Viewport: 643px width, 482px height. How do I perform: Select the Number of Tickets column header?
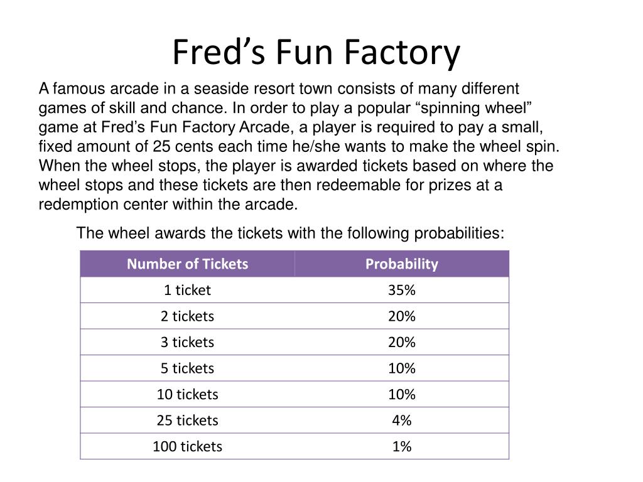[x=187, y=264]
